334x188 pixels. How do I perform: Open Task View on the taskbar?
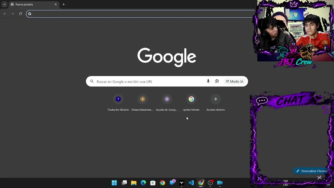point(124,183)
